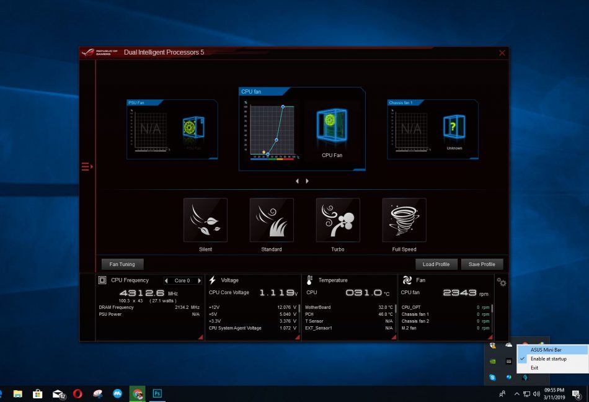The height and width of the screenshot is (402, 589).
Task: Click Load Profile
Action: 436,264
